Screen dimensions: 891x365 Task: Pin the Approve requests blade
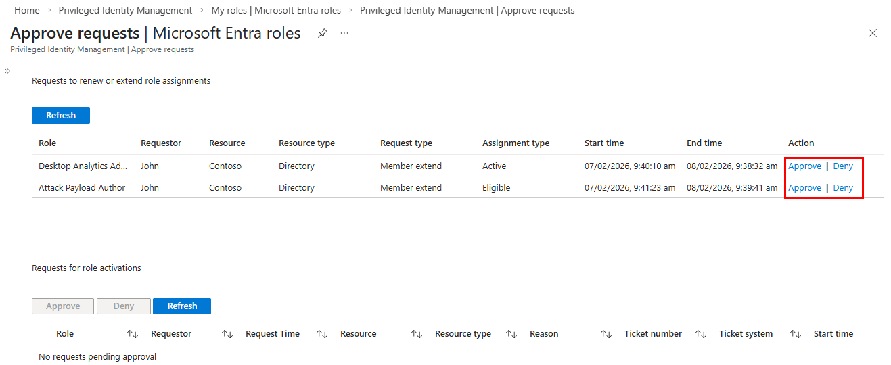click(323, 33)
